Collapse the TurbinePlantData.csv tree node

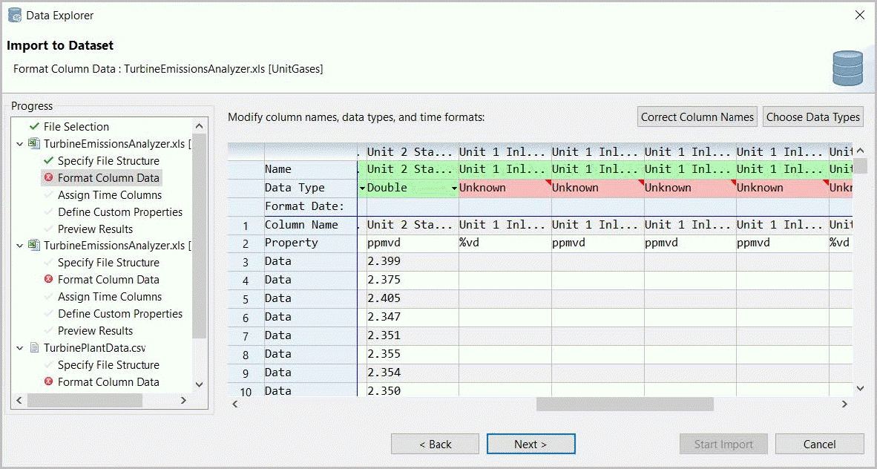[20, 348]
